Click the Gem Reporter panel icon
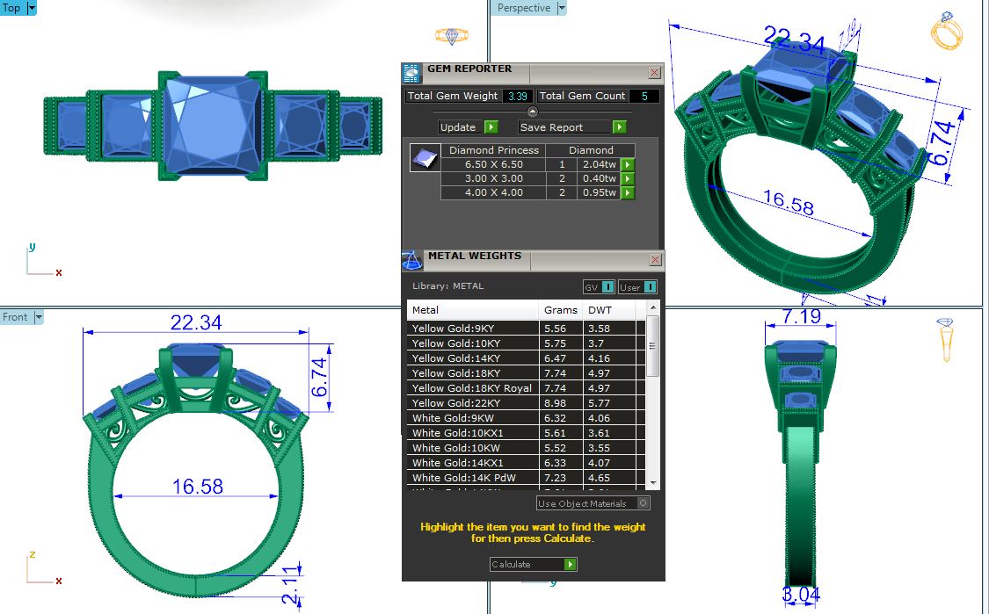Viewport: 989px width, 614px height. coord(411,73)
